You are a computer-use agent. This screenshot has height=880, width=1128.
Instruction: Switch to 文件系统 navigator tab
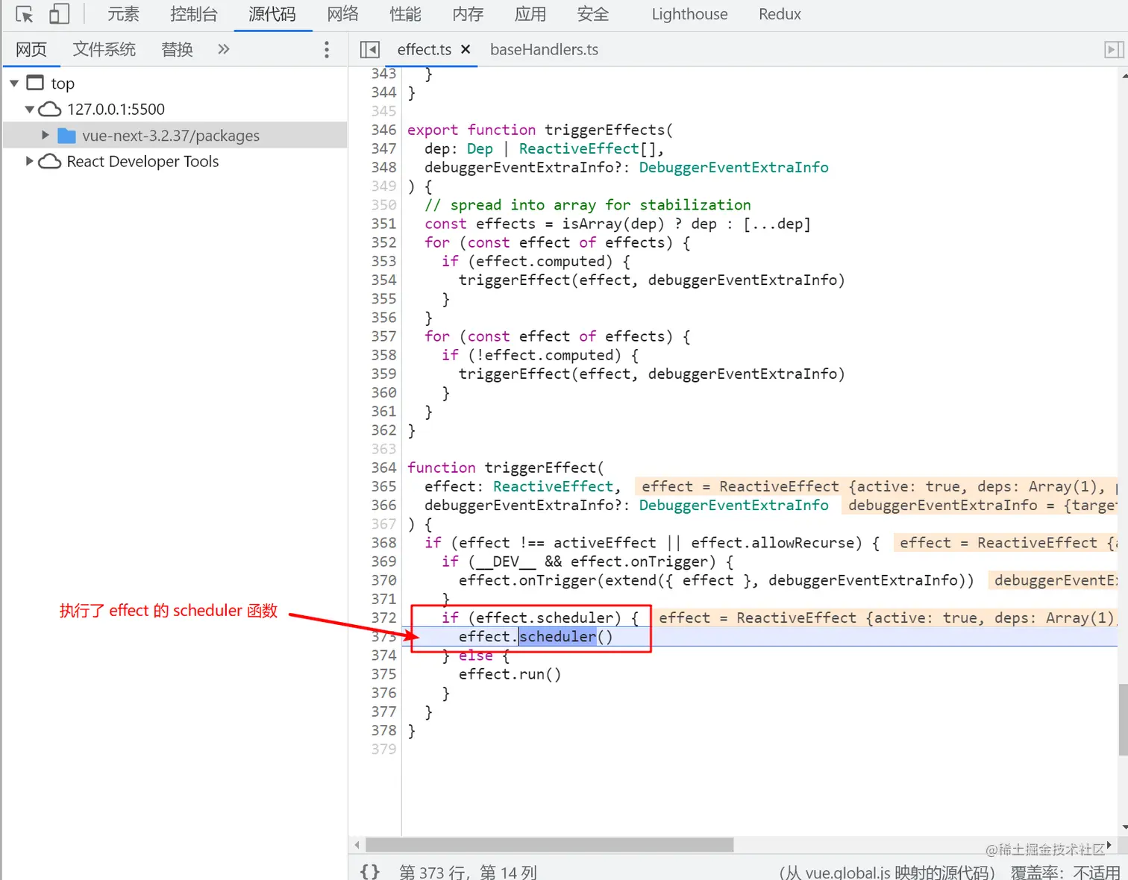104,49
